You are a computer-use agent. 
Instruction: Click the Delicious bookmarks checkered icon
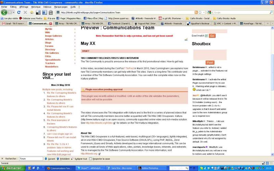tap(38, 12)
